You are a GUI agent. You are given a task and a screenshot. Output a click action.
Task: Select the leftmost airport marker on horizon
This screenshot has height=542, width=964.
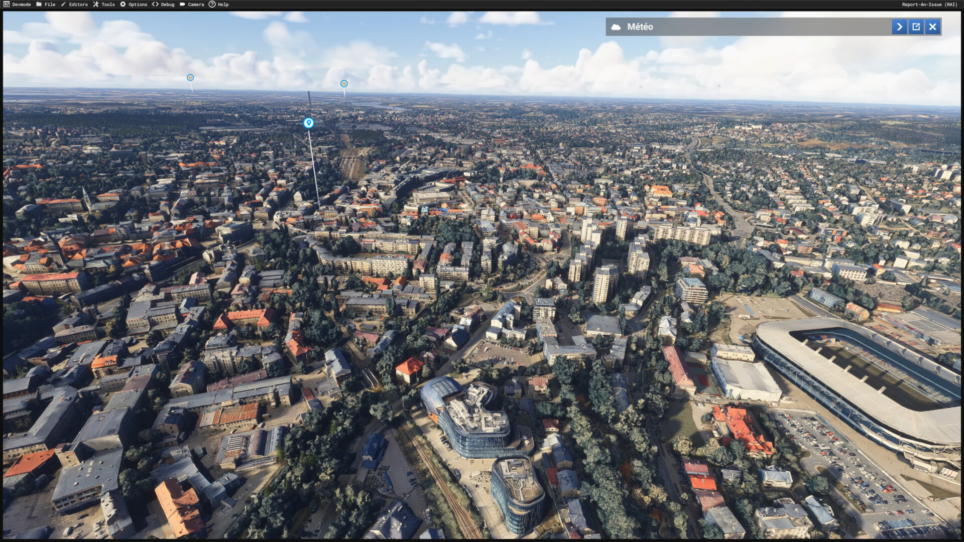pos(190,77)
